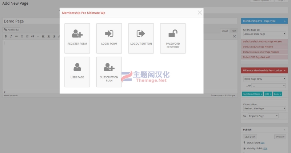Open the Set the Page as dropdown
The width and height of the screenshot is (291, 153).
264,34
